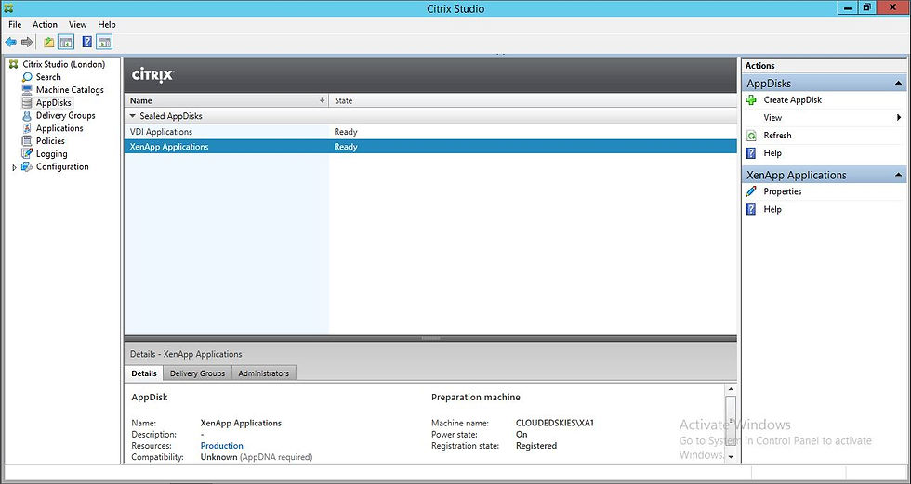Click the Logging pencil icon in tree
Image resolution: width=911 pixels, height=484 pixels.
tap(27, 154)
